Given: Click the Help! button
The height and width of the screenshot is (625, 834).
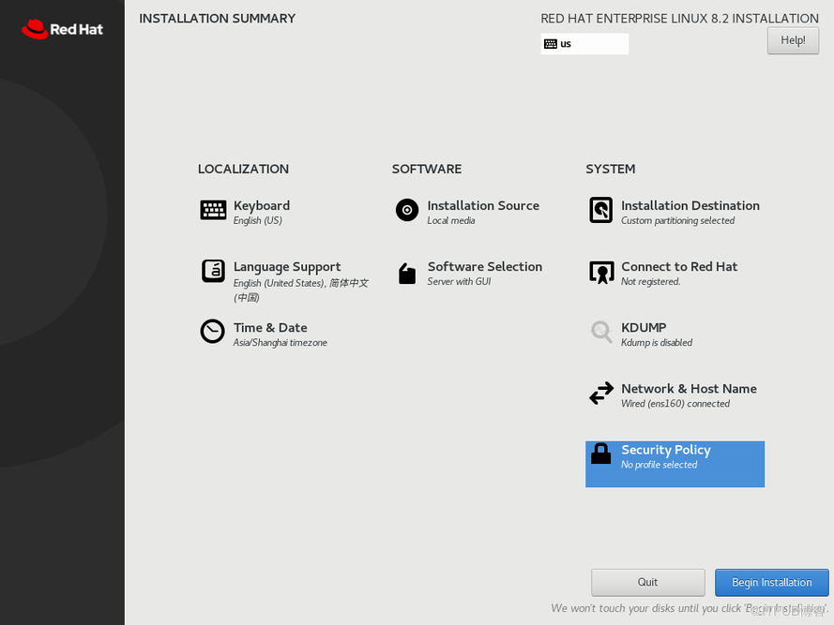Looking at the screenshot, I should coord(793,40).
